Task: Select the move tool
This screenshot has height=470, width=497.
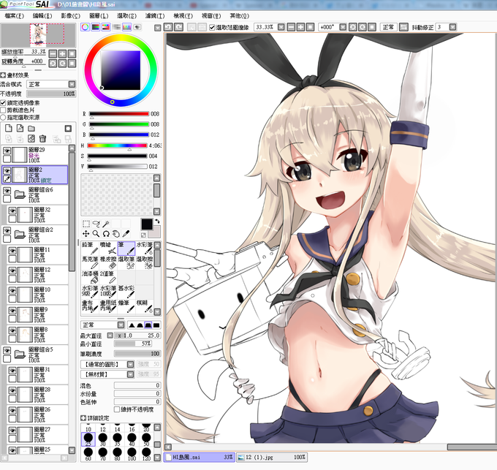Action: (86, 234)
